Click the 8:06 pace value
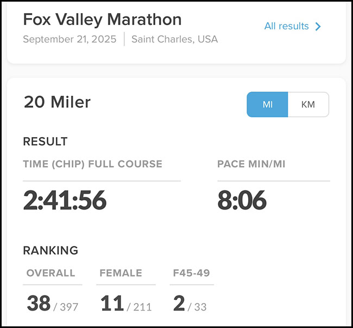The height and width of the screenshot is (328, 353). [x=242, y=200]
